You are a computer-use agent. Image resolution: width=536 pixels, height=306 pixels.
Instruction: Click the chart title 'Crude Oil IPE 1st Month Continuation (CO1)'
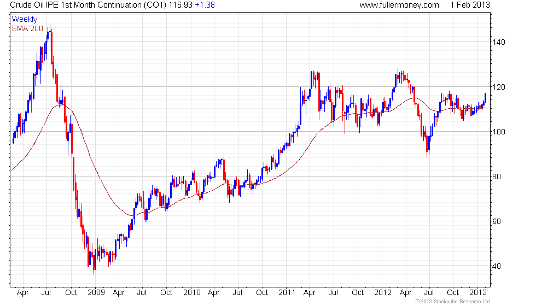[88, 5]
